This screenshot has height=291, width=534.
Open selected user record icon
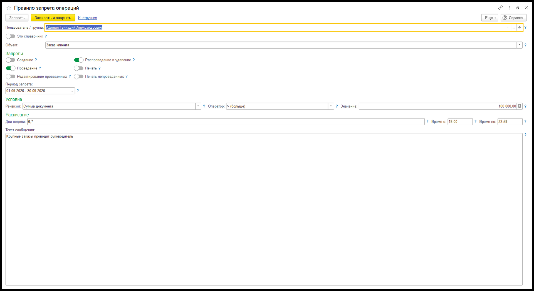[520, 27]
